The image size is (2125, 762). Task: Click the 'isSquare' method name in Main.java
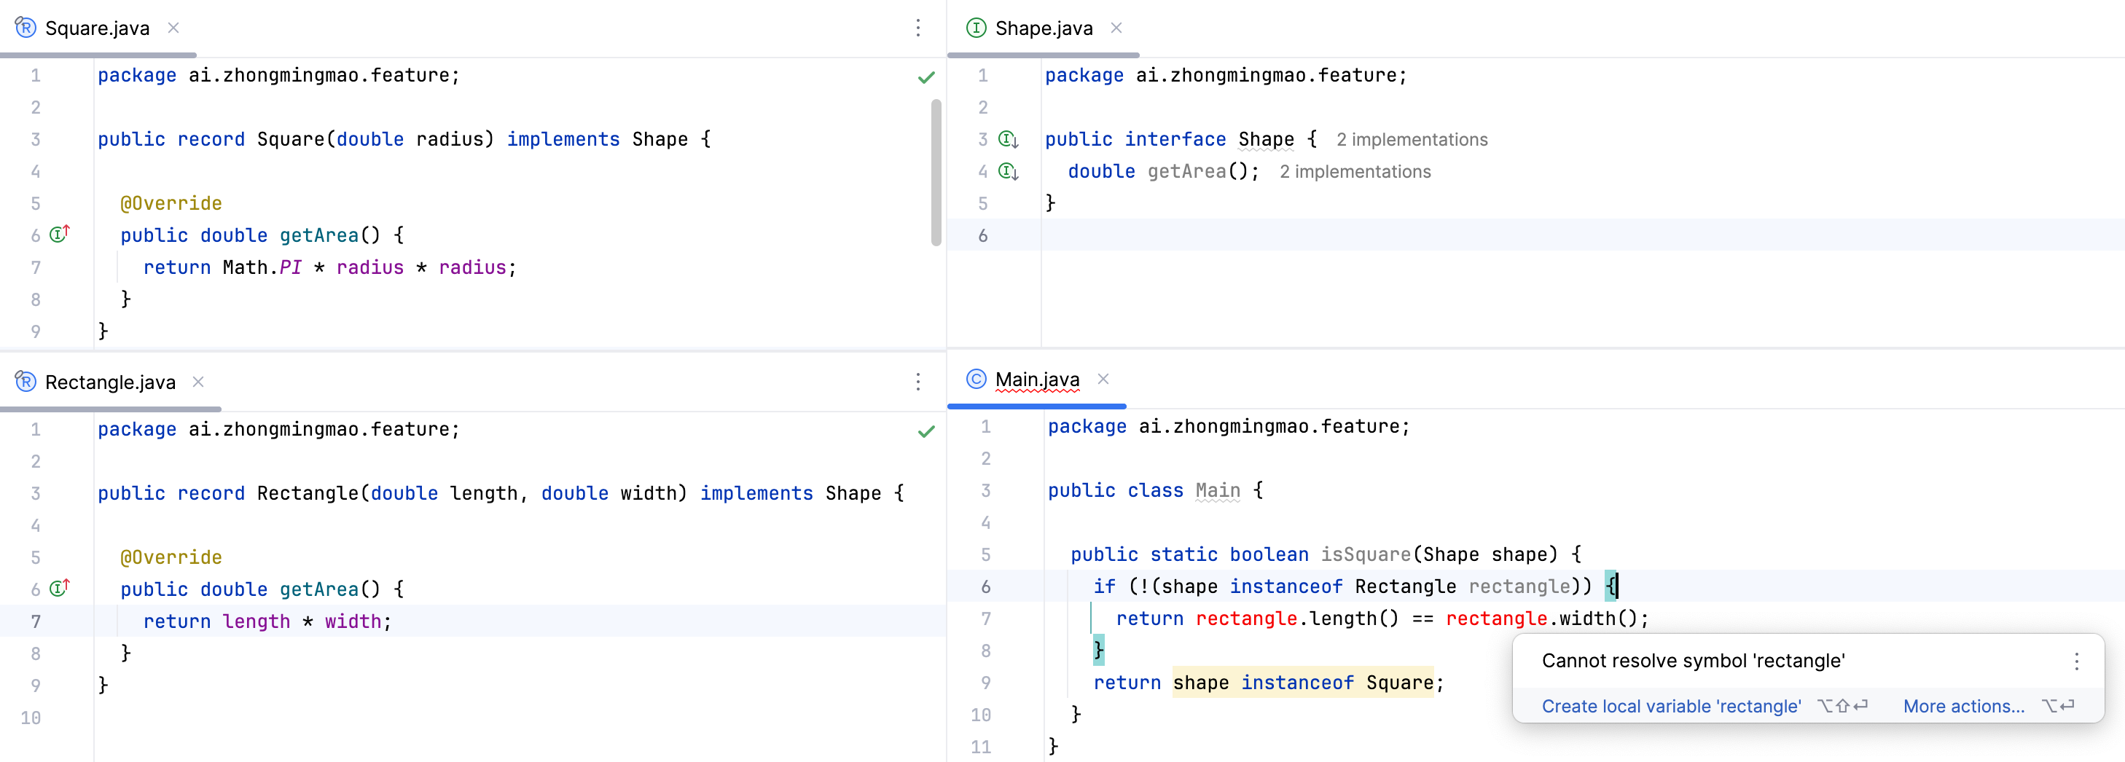tap(1365, 554)
